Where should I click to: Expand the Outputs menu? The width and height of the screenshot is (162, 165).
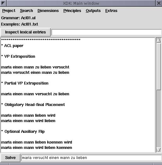pos(93,11)
